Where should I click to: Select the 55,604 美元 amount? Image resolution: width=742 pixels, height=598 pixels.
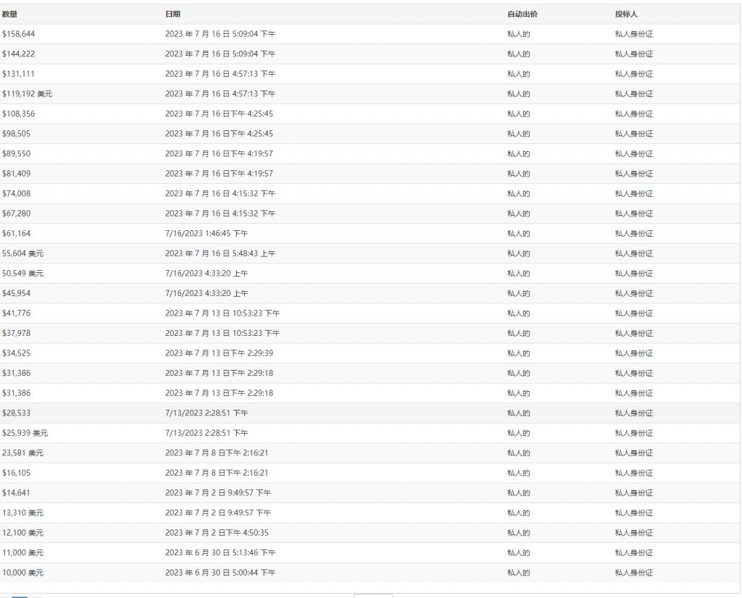[22, 253]
